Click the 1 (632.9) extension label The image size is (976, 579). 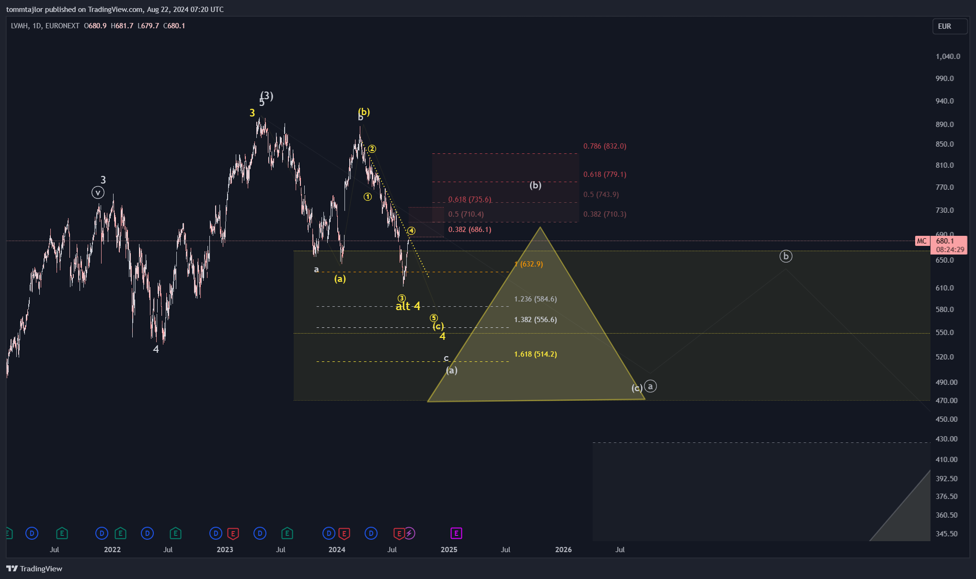tap(528, 264)
